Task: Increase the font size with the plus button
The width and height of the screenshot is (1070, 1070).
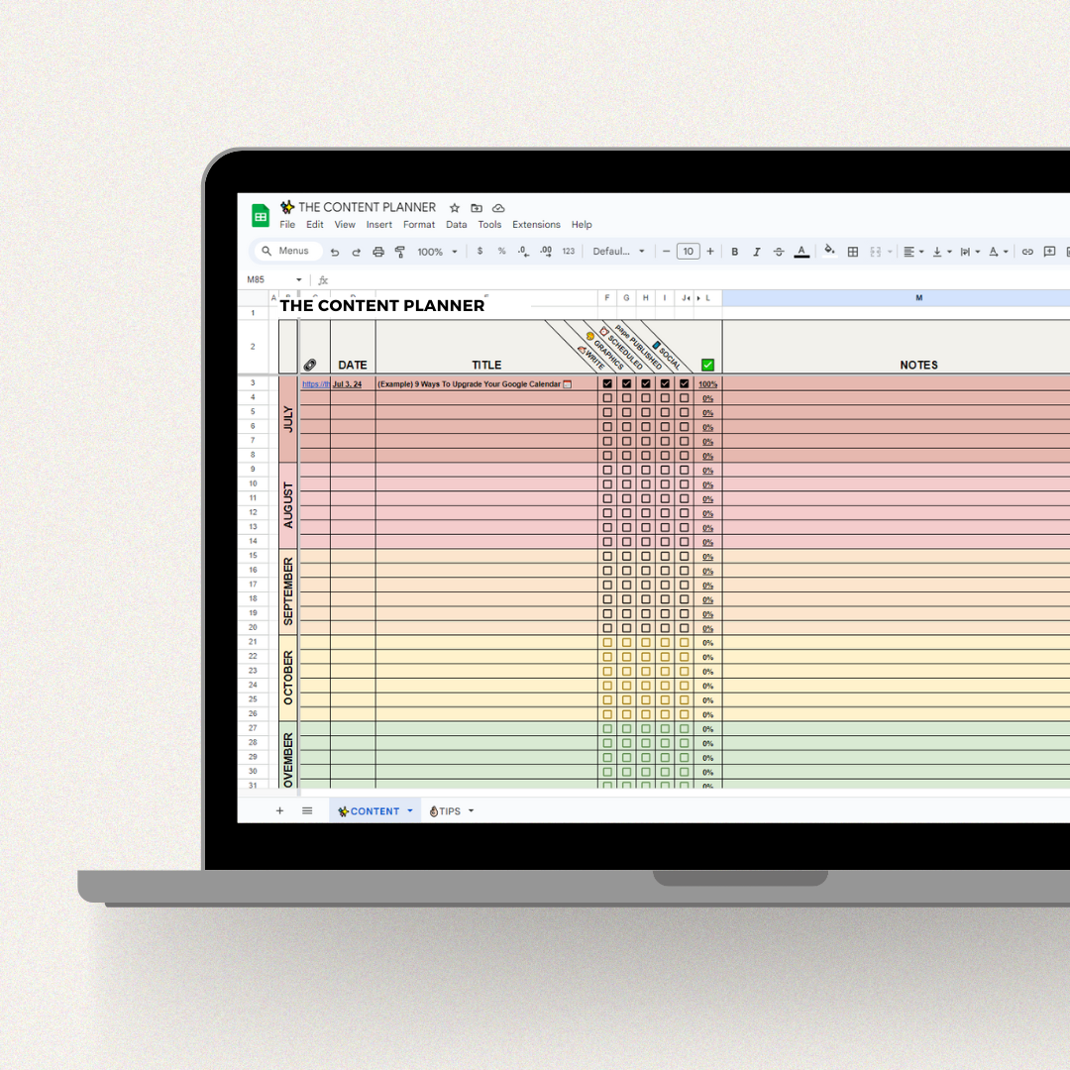Action: 710,251
